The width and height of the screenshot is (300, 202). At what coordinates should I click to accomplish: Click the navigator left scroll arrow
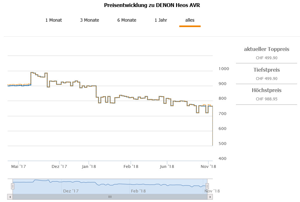tap(10, 197)
